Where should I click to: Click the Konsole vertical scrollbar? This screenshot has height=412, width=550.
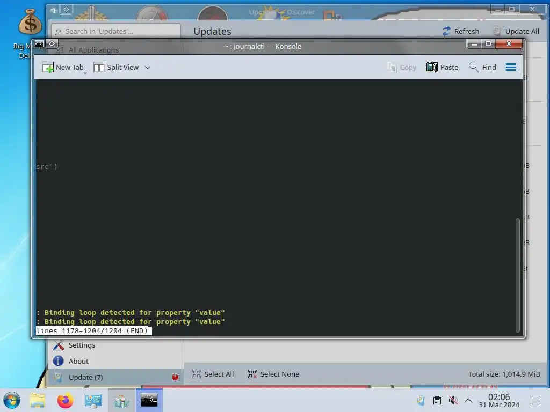(517, 275)
